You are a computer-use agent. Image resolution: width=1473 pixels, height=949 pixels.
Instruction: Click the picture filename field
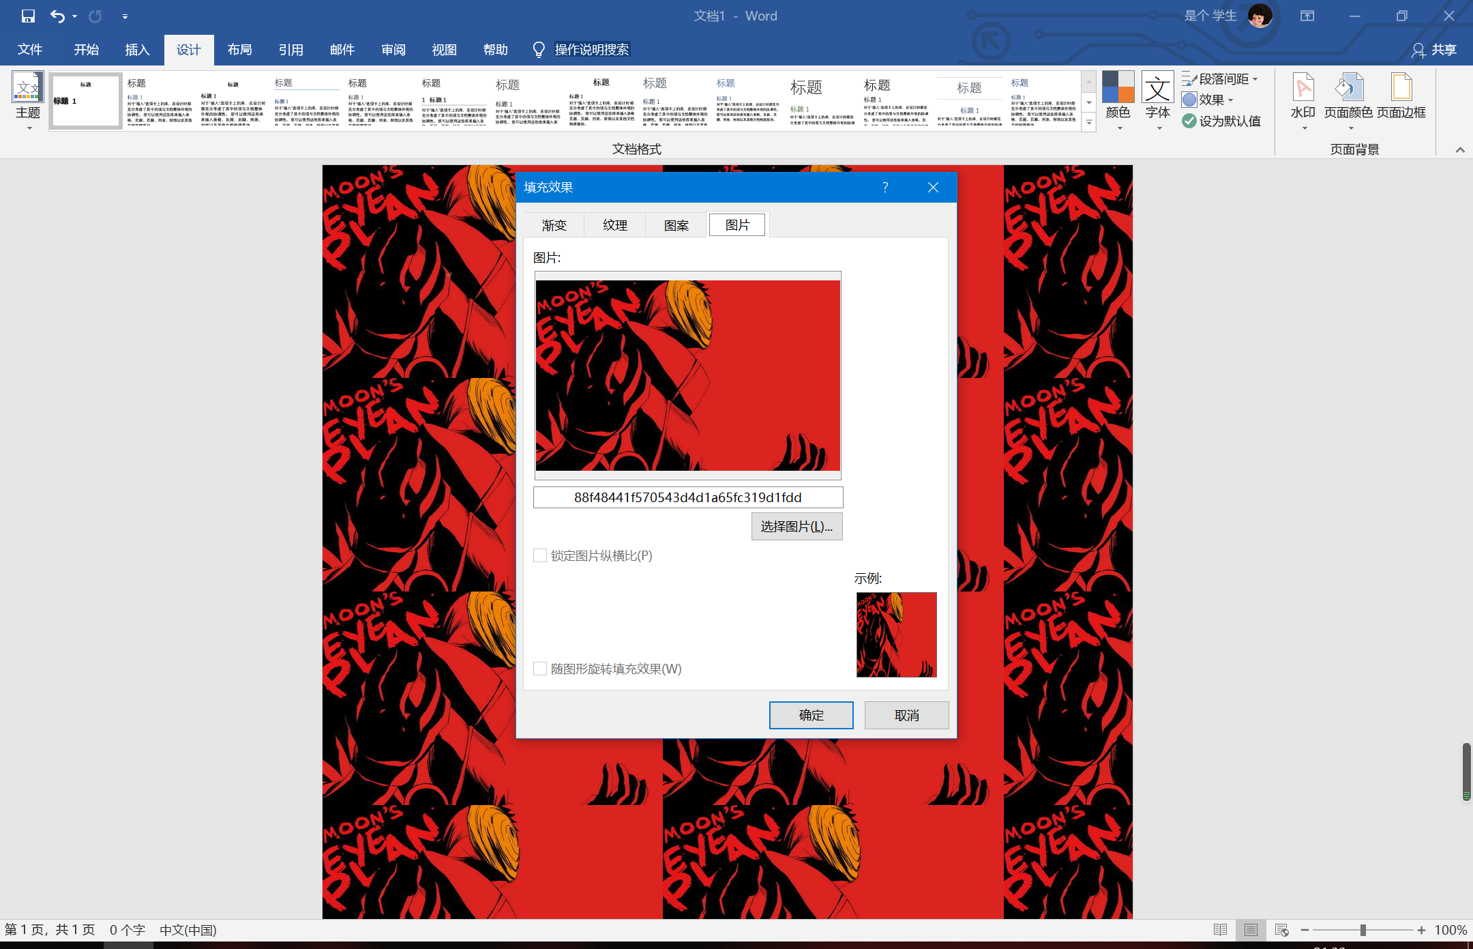[x=688, y=497]
